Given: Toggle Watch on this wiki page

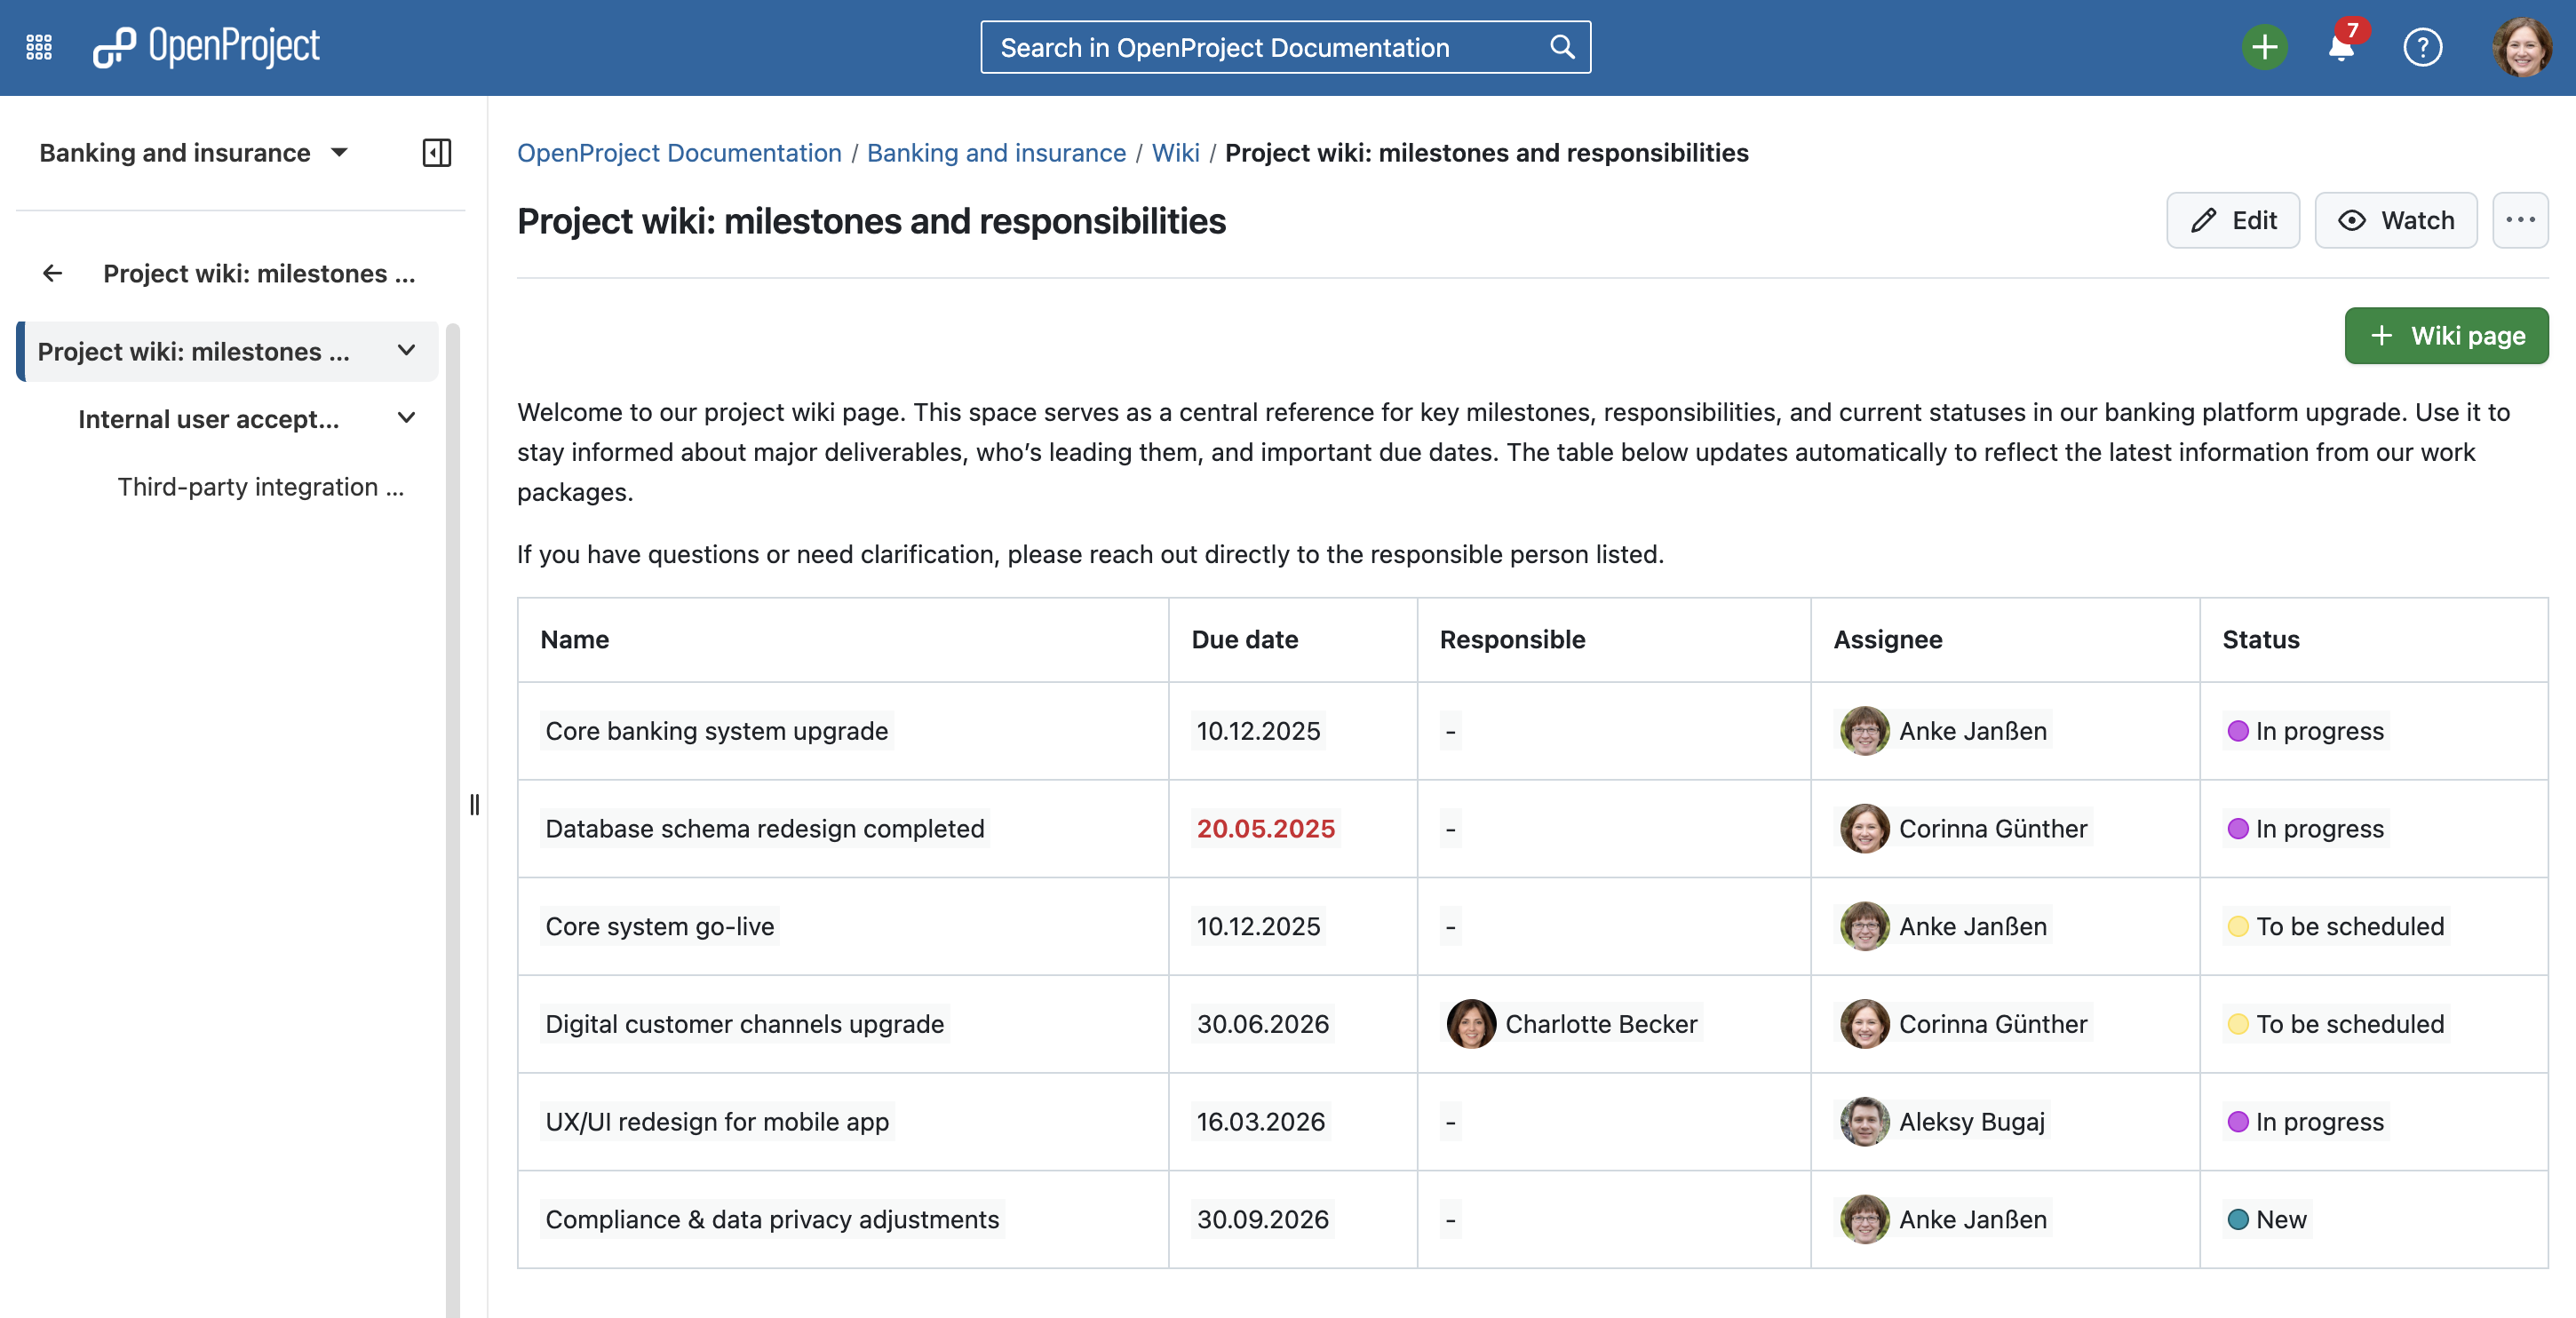Looking at the screenshot, I should 2395,220.
